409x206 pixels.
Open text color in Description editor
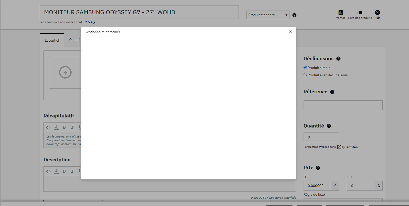(x=56, y=171)
